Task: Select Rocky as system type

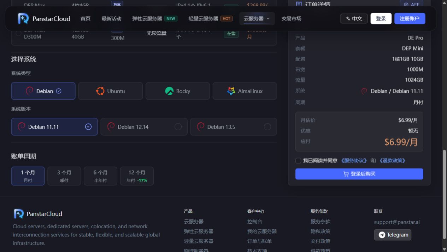Action: pos(178,91)
